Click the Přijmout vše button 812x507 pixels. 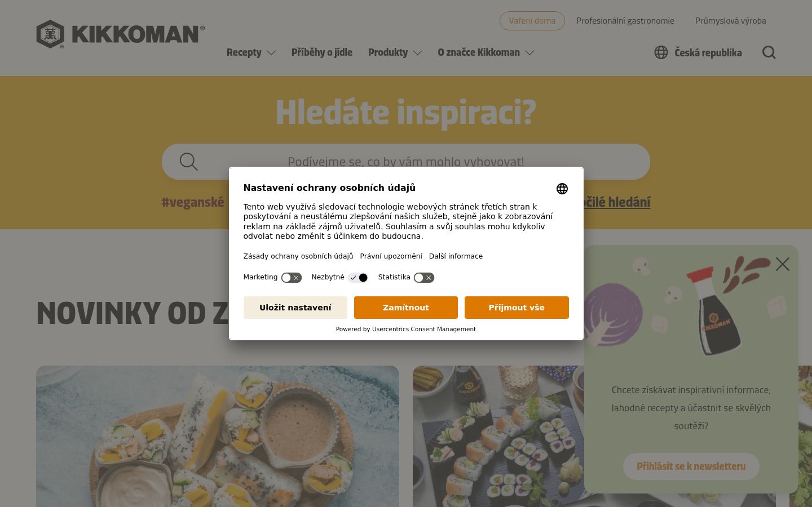tap(517, 308)
